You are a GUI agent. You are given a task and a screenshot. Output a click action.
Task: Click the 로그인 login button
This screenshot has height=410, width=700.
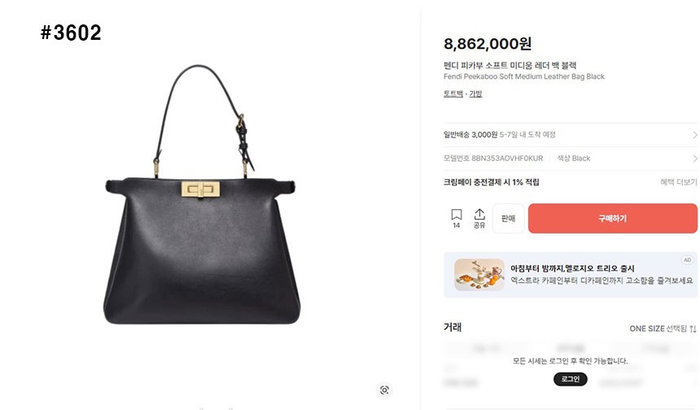pos(570,379)
